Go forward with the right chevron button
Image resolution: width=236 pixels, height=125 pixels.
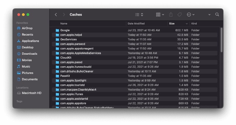(x=64, y=14)
